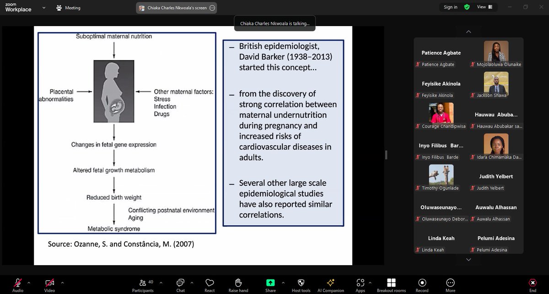Image resolution: width=549 pixels, height=294 pixels.
Task: Select Linda Keah's tile
Action: coord(441,240)
